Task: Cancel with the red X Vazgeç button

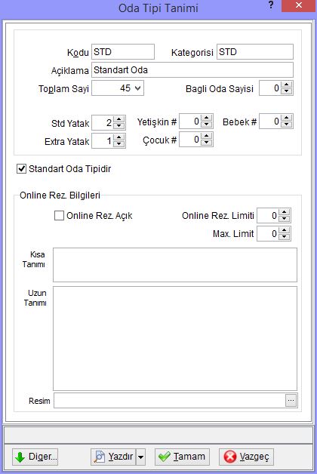Action: pos(246,457)
